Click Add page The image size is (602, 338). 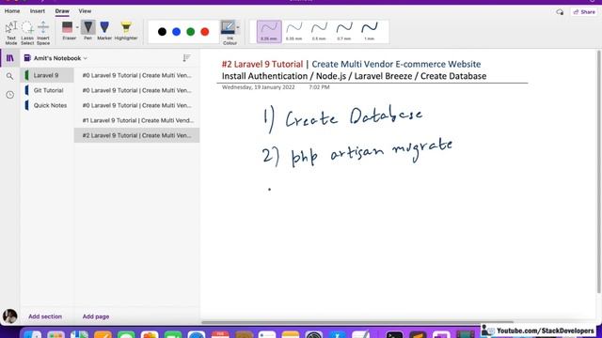(96, 316)
